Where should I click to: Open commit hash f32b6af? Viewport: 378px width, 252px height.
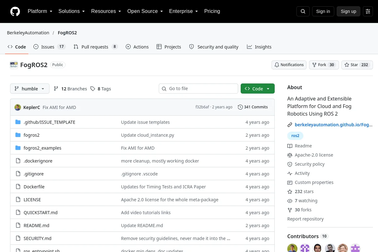tap(202, 107)
